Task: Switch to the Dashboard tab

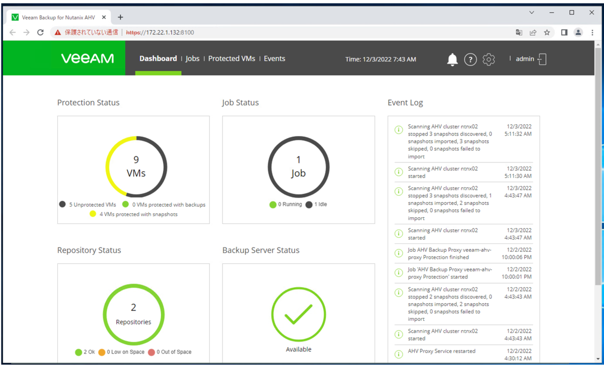Action: click(158, 58)
